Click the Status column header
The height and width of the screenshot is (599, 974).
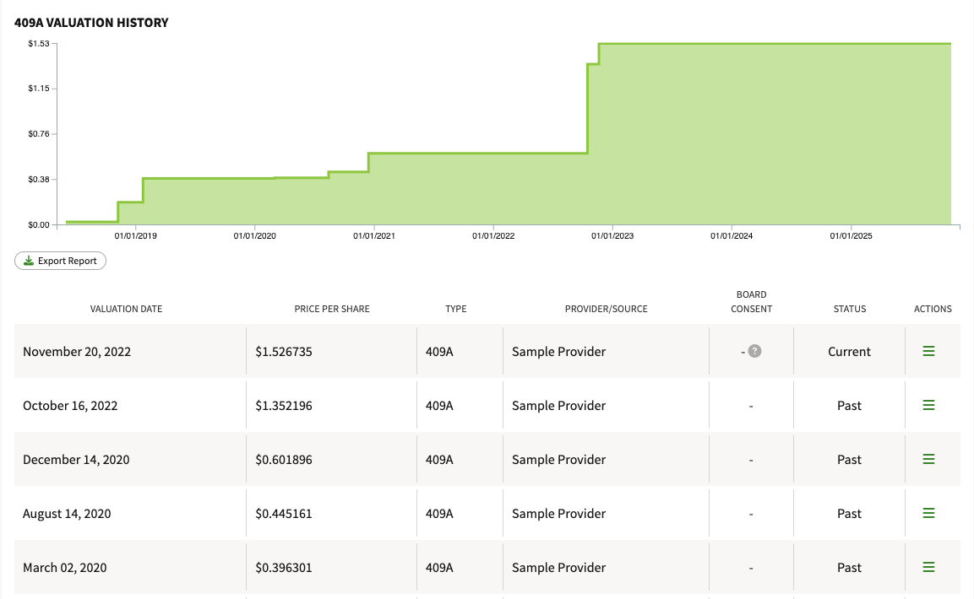849,309
